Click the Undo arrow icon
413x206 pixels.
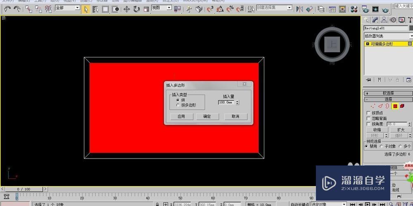point(7,9)
